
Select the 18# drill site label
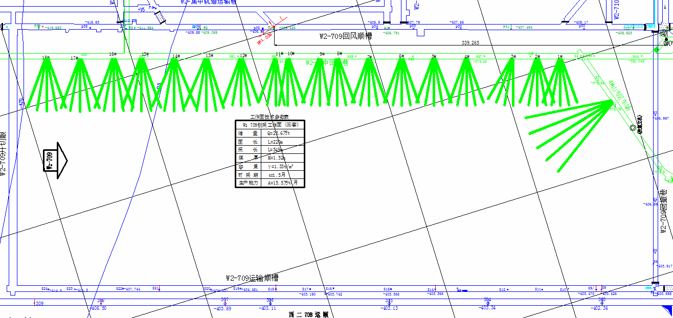46,57
